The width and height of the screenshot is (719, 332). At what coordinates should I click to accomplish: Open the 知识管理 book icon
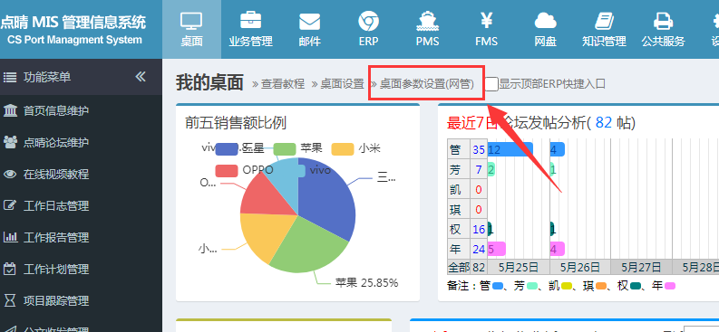click(x=604, y=22)
